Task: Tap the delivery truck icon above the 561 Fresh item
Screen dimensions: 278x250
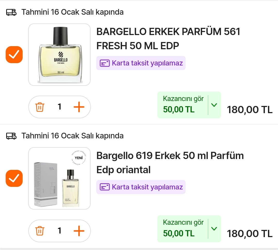Action: point(11,12)
